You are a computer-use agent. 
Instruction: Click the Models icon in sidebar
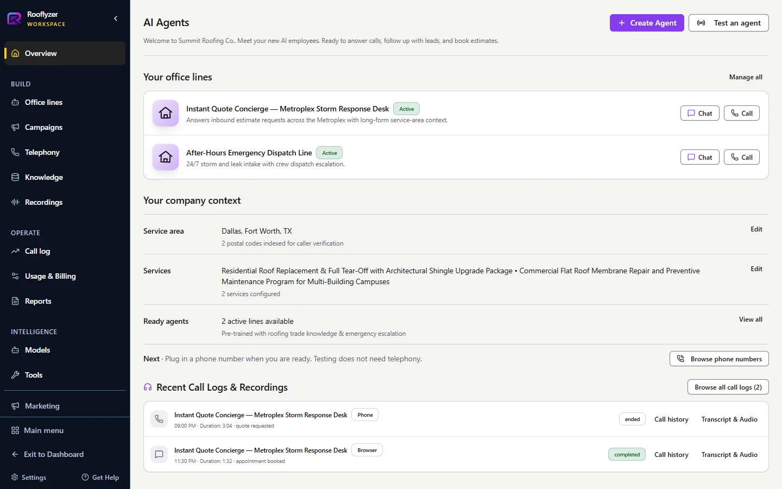pos(15,350)
